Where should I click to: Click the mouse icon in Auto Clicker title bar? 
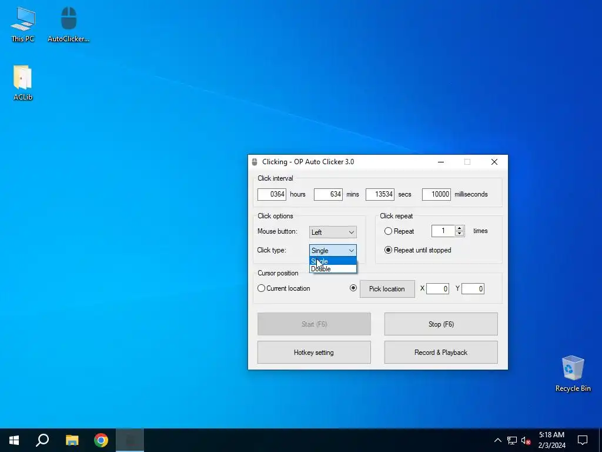click(255, 162)
